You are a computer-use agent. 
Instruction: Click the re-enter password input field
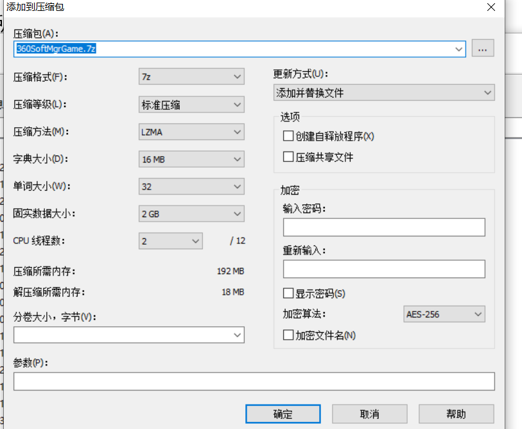coord(384,269)
